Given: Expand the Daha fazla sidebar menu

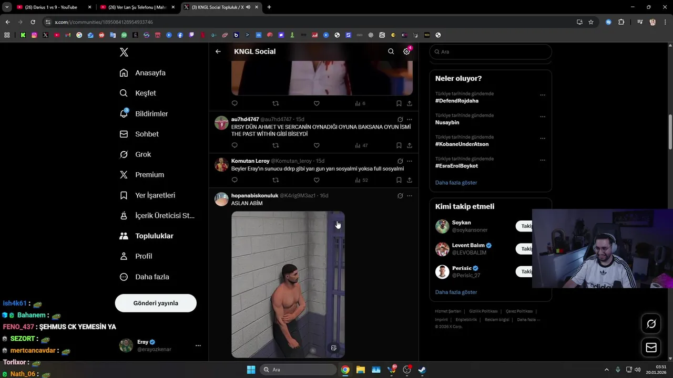Looking at the screenshot, I should pyautogui.click(x=144, y=277).
